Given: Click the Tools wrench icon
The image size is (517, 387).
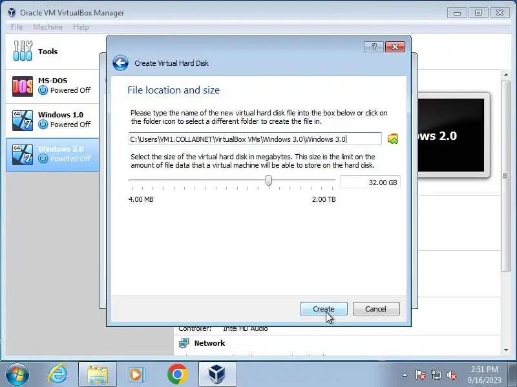Looking at the screenshot, I should (x=23, y=51).
